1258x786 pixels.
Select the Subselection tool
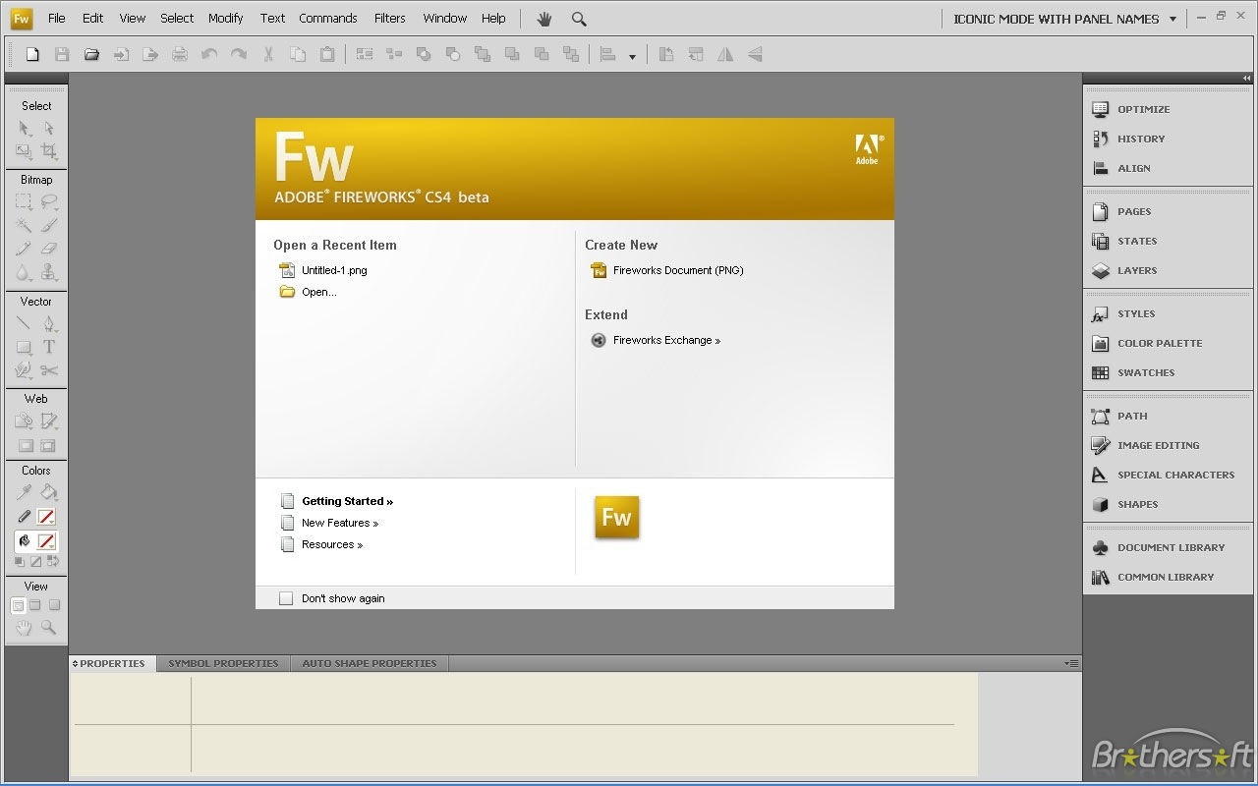pos(49,129)
